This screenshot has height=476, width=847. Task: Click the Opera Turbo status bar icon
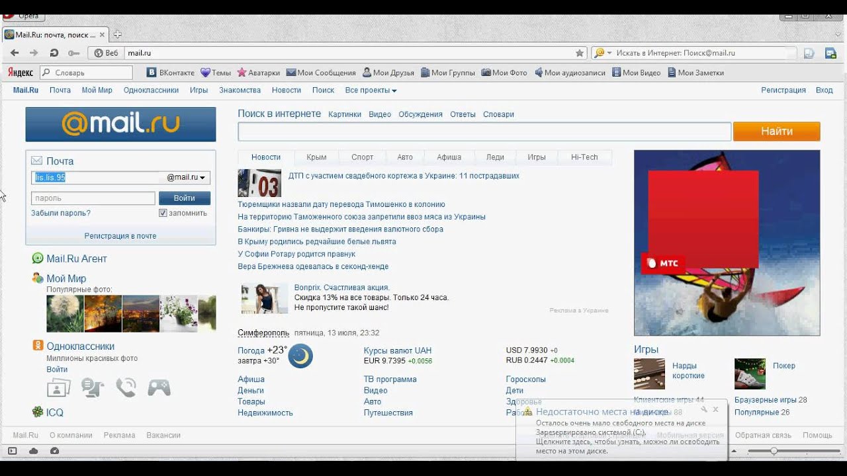(x=54, y=451)
